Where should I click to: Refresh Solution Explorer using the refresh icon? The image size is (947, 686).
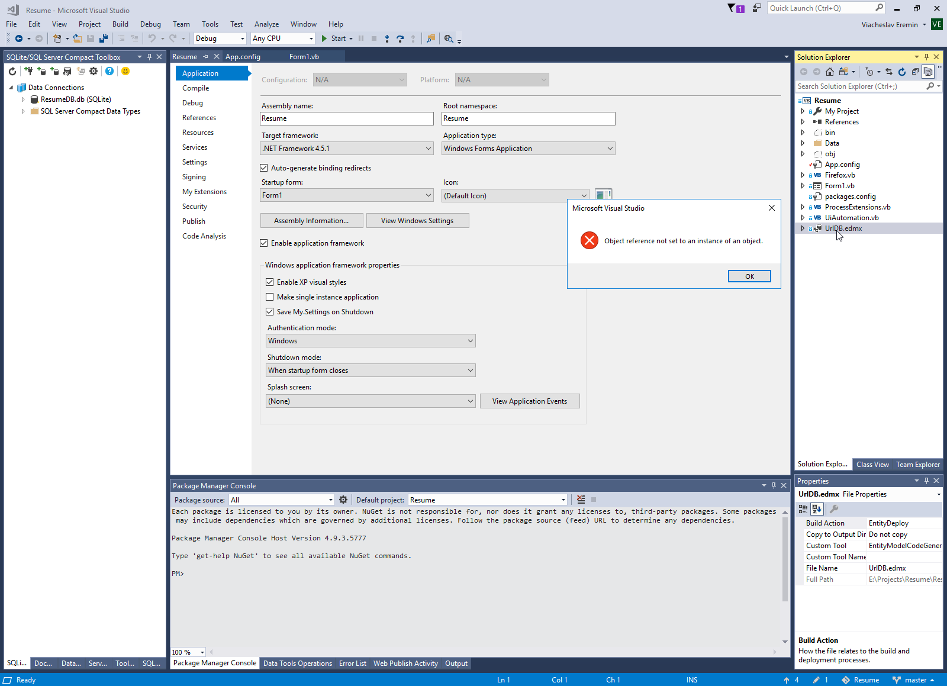pos(902,72)
